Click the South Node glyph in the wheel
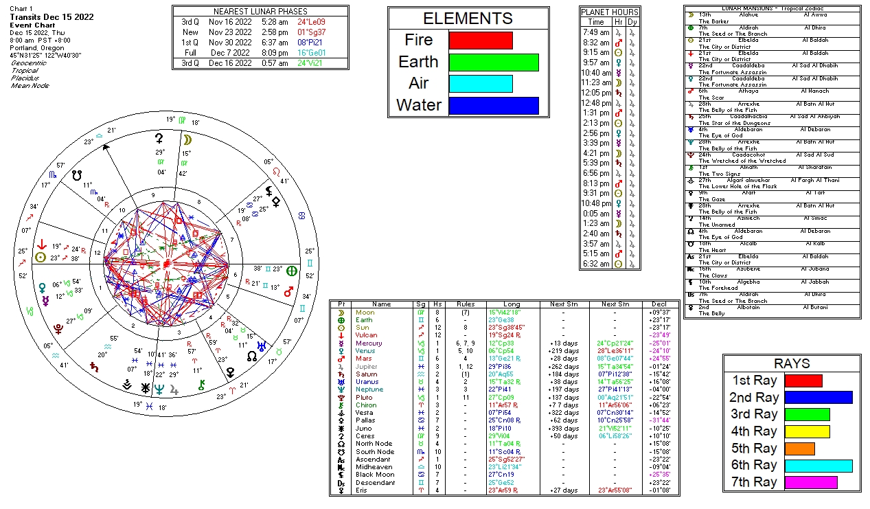870x509 pixels. [77, 175]
